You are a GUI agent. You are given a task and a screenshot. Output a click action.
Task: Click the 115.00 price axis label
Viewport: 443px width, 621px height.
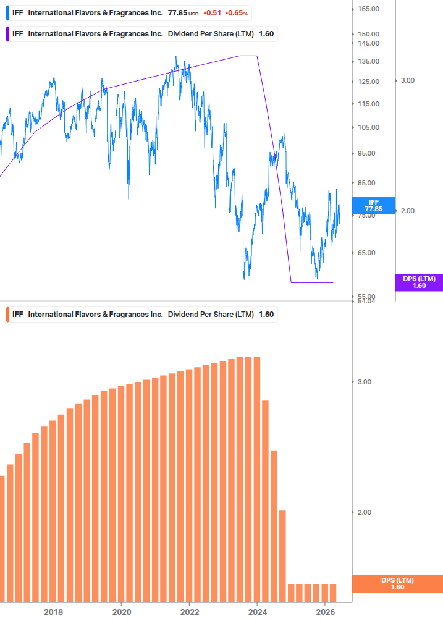click(369, 104)
